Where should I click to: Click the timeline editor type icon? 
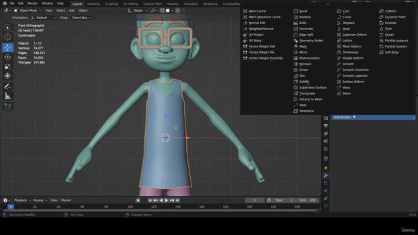(7, 200)
